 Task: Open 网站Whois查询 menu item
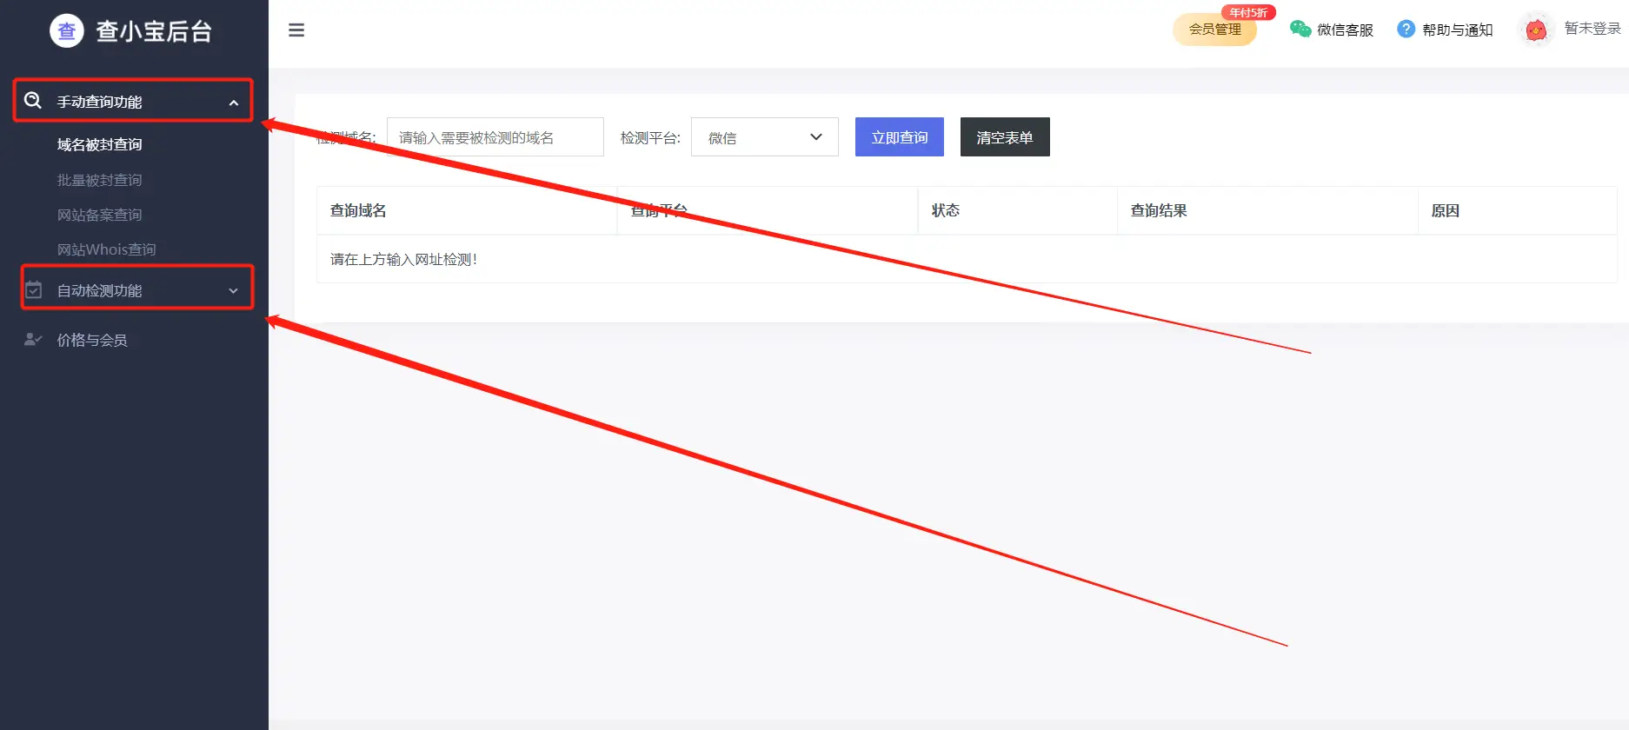[x=107, y=249]
